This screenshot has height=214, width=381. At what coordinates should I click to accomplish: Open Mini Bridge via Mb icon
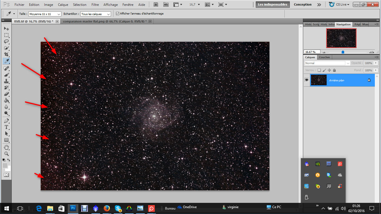point(166,4)
